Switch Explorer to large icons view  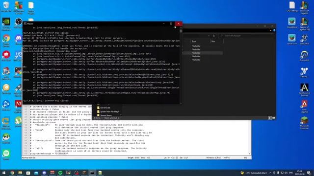pos(273,118)
